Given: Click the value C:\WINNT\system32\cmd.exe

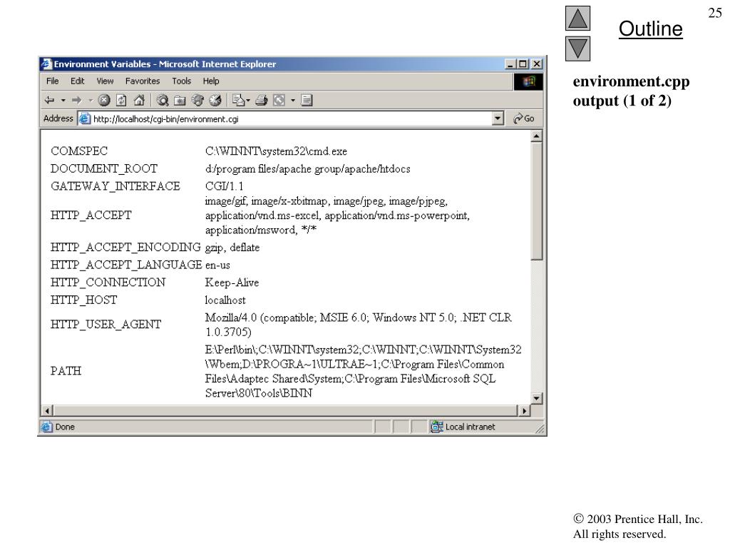Looking at the screenshot, I should tap(276, 151).
